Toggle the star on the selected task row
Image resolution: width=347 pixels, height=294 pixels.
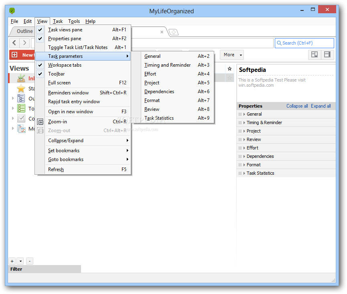coord(230,78)
